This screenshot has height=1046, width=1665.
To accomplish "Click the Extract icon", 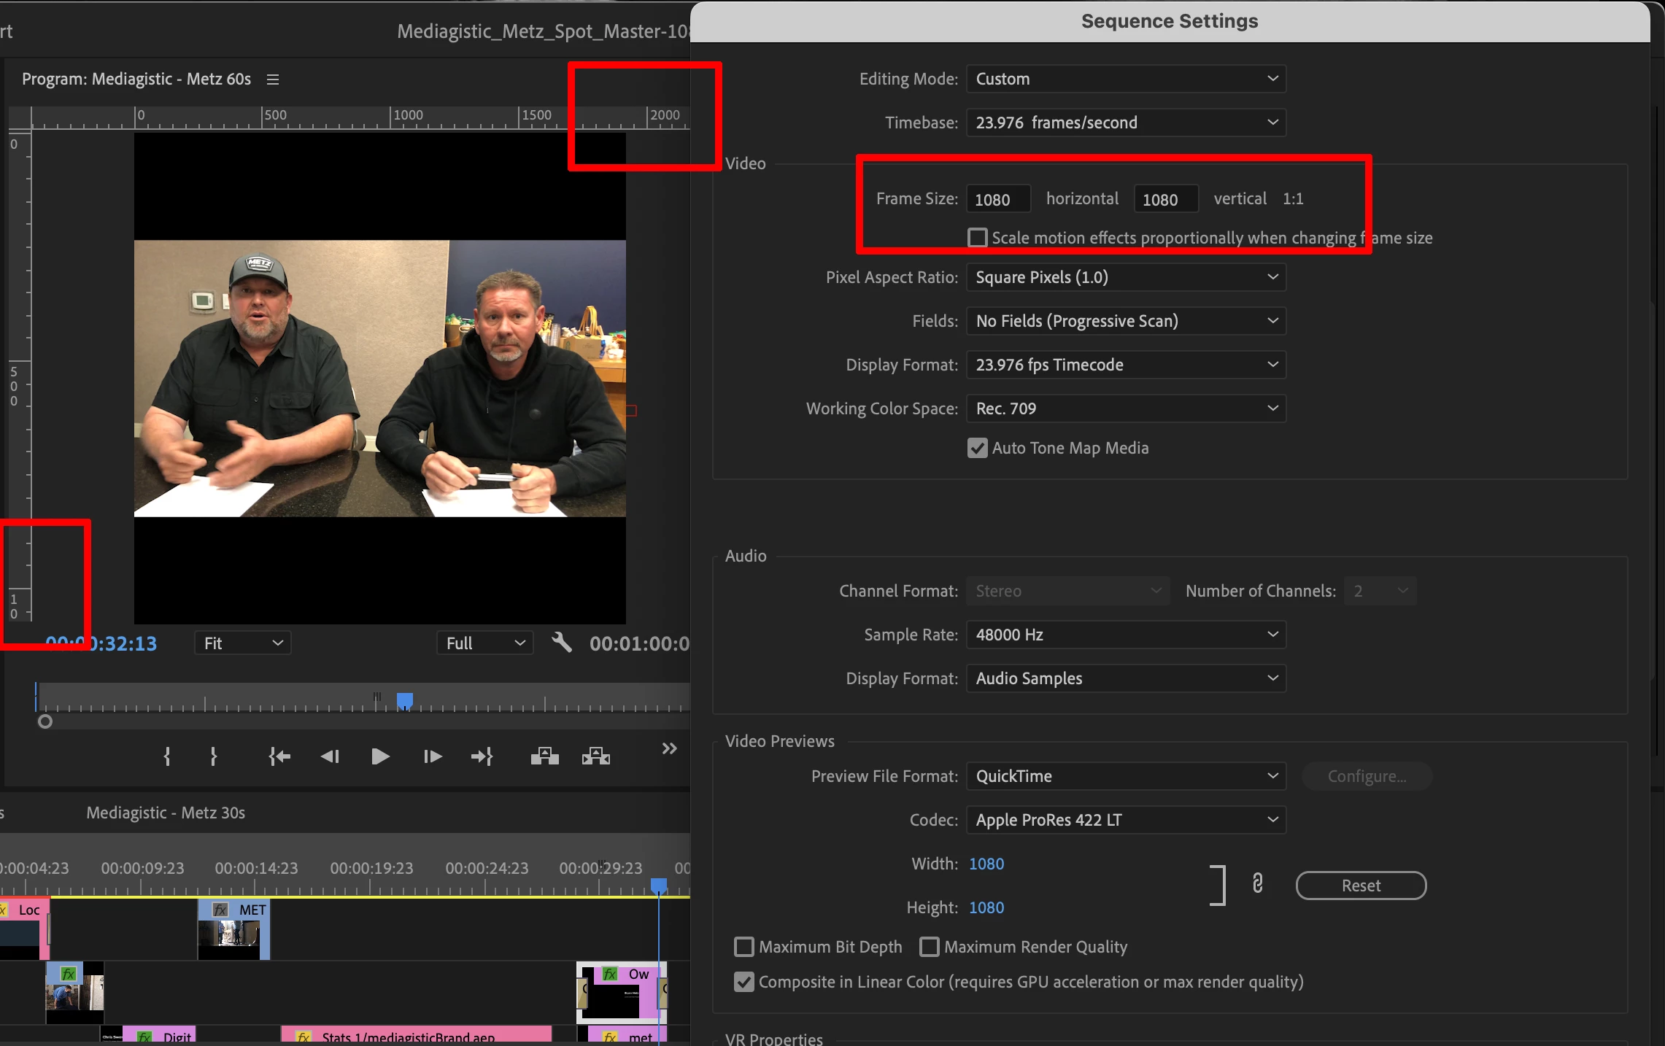I will pos(595,756).
